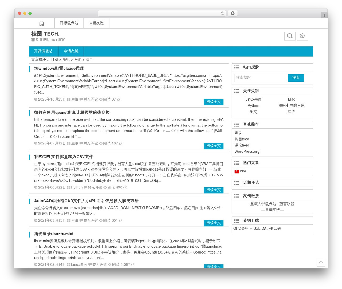Open 申请友链 in the blue menu bar
This screenshot has width=342, height=289.
click(71, 51)
